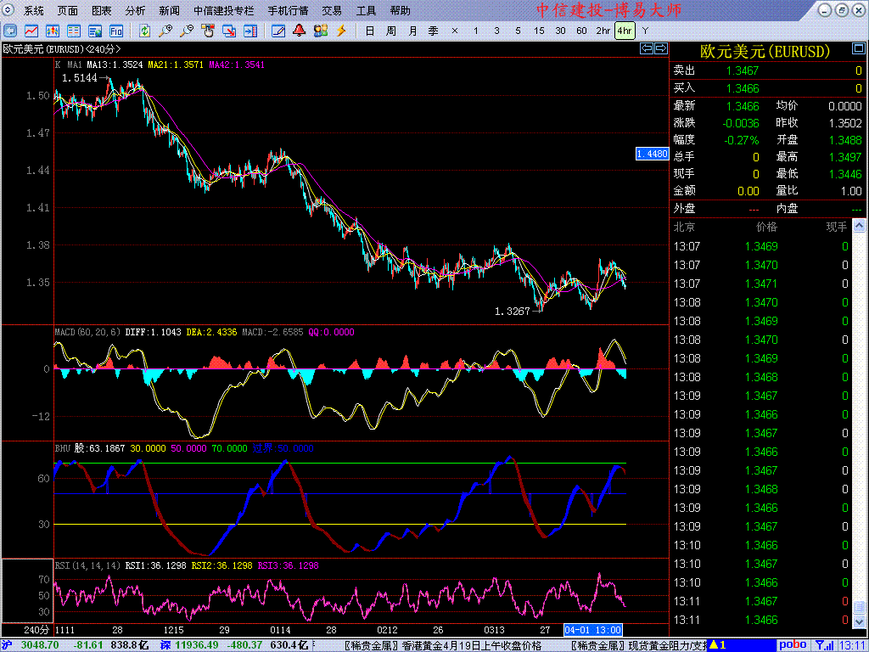
Task: Open the 分析 menu
Action: 135,10
